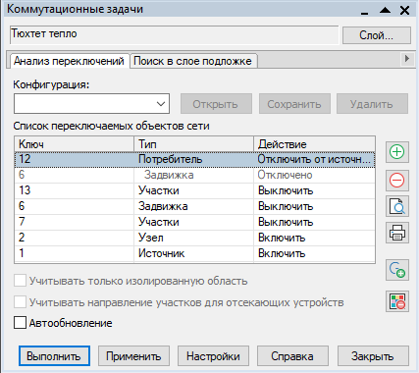Click the tab scroll right arrow
Screen dimensions: 419x373
click(x=407, y=59)
